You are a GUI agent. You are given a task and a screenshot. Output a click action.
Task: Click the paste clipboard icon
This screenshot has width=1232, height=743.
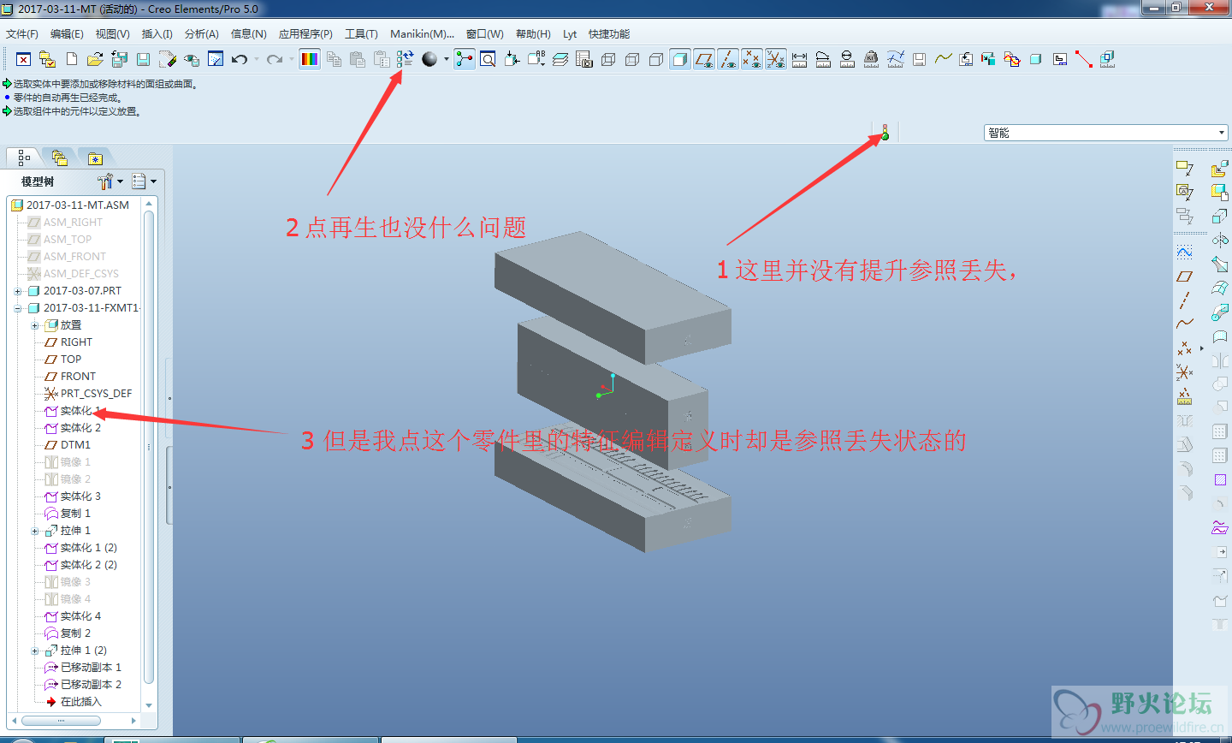point(358,59)
